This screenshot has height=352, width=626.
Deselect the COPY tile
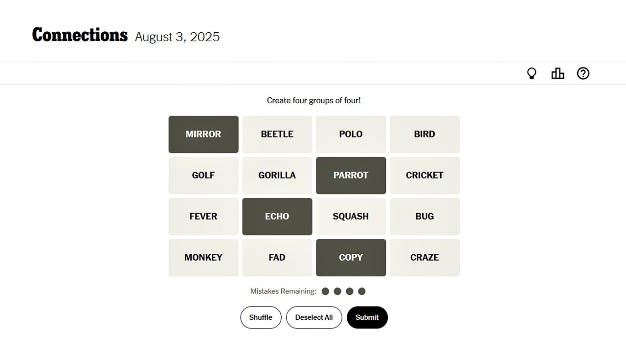pos(351,258)
